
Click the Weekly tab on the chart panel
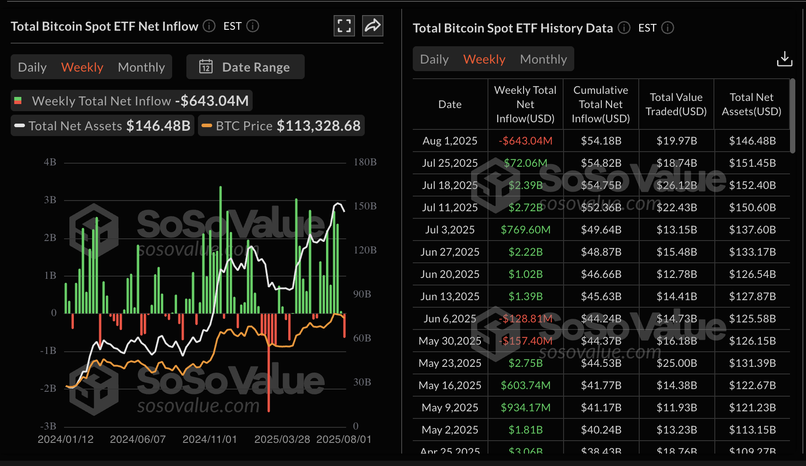82,67
